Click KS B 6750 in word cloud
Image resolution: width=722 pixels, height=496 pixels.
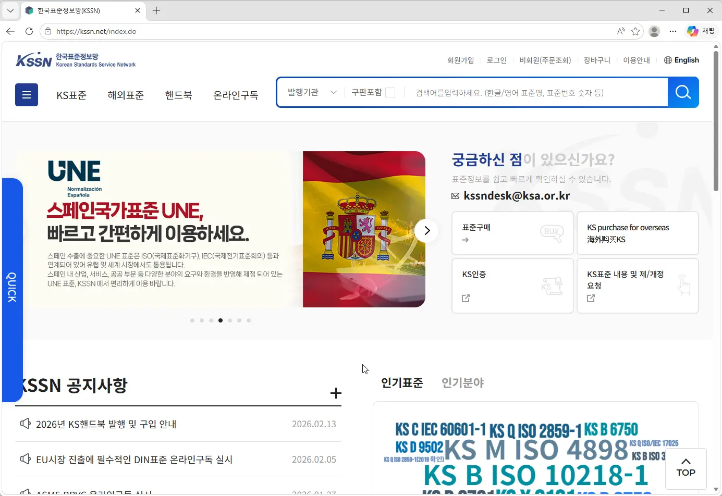[x=611, y=429]
